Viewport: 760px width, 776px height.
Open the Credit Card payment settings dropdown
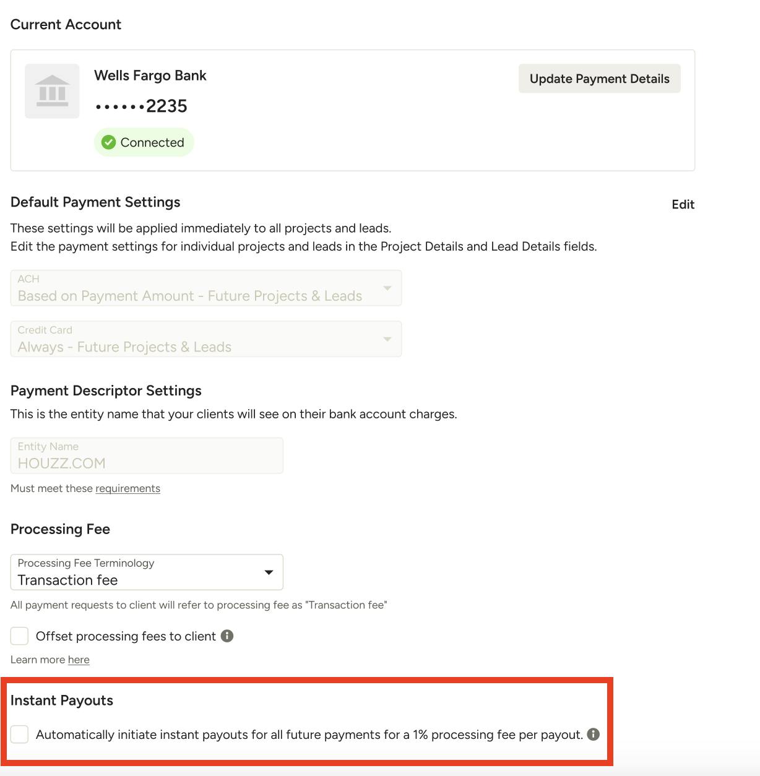[x=205, y=338]
